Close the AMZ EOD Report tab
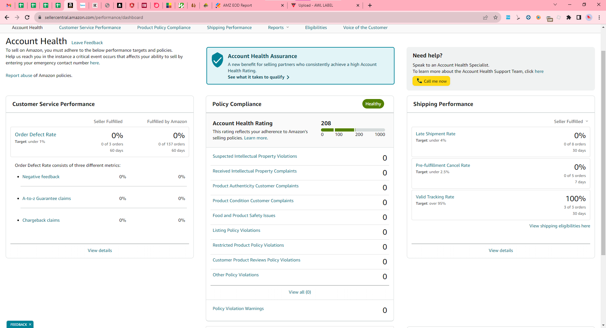 [x=282, y=5]
